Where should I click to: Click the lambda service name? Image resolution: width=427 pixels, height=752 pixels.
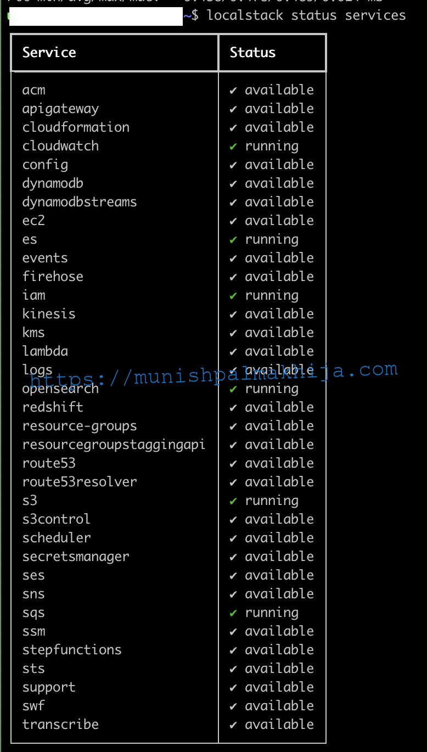[x=45, y=351]
